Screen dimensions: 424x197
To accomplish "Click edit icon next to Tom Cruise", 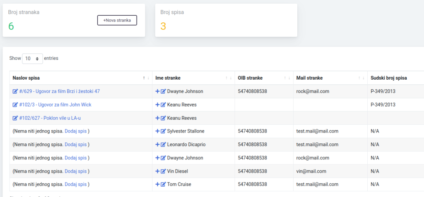I will coord(163,184).
